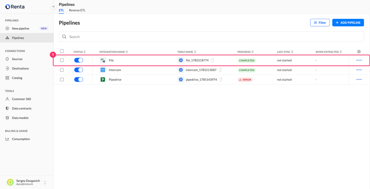Click the Search pipelines field
The image size is (370, 189).
(211, 37)
